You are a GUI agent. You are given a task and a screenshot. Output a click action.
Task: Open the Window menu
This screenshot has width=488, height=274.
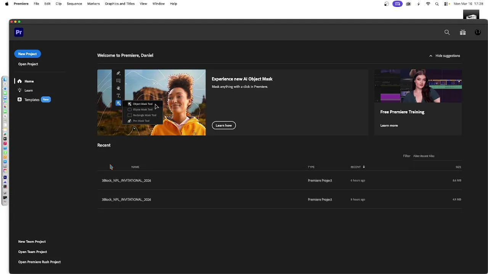pos(159,3)
